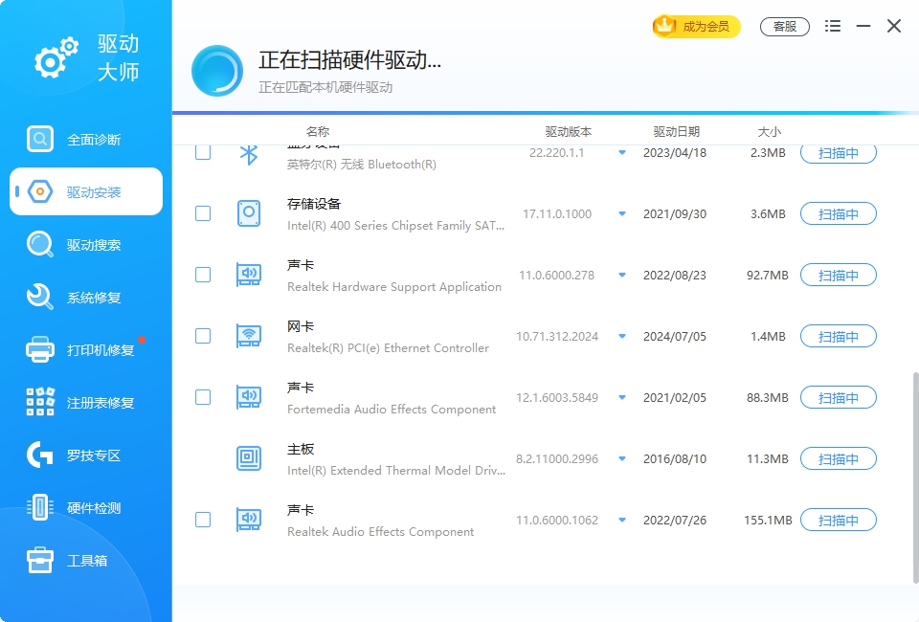Open 注册表修复 section
919x622 pixels.
(x=86, y=402)
